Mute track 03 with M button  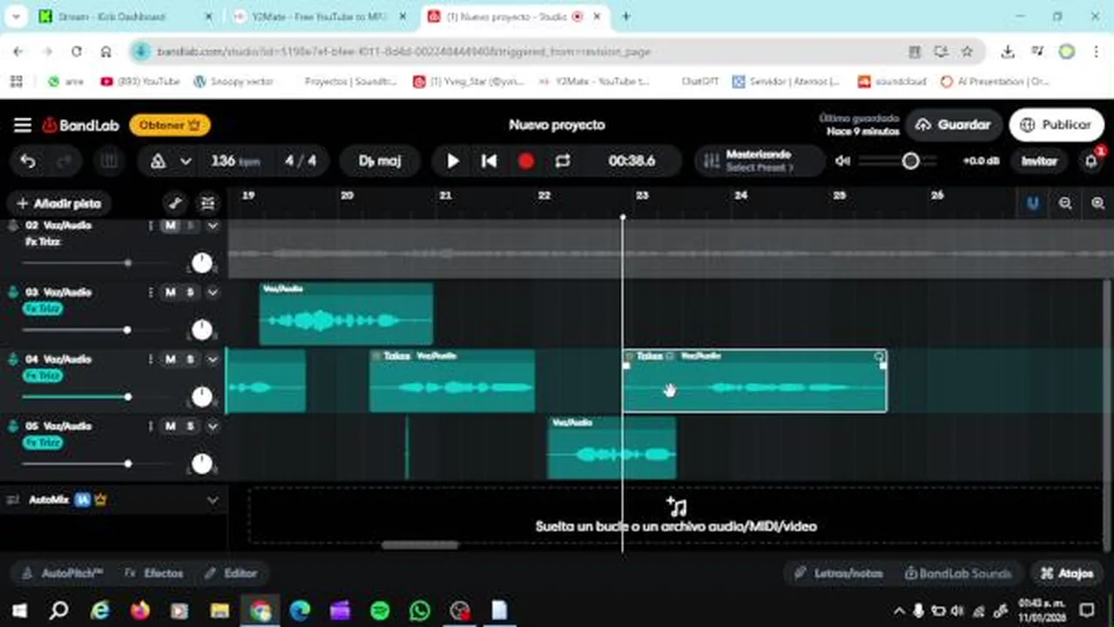[171, 293]
